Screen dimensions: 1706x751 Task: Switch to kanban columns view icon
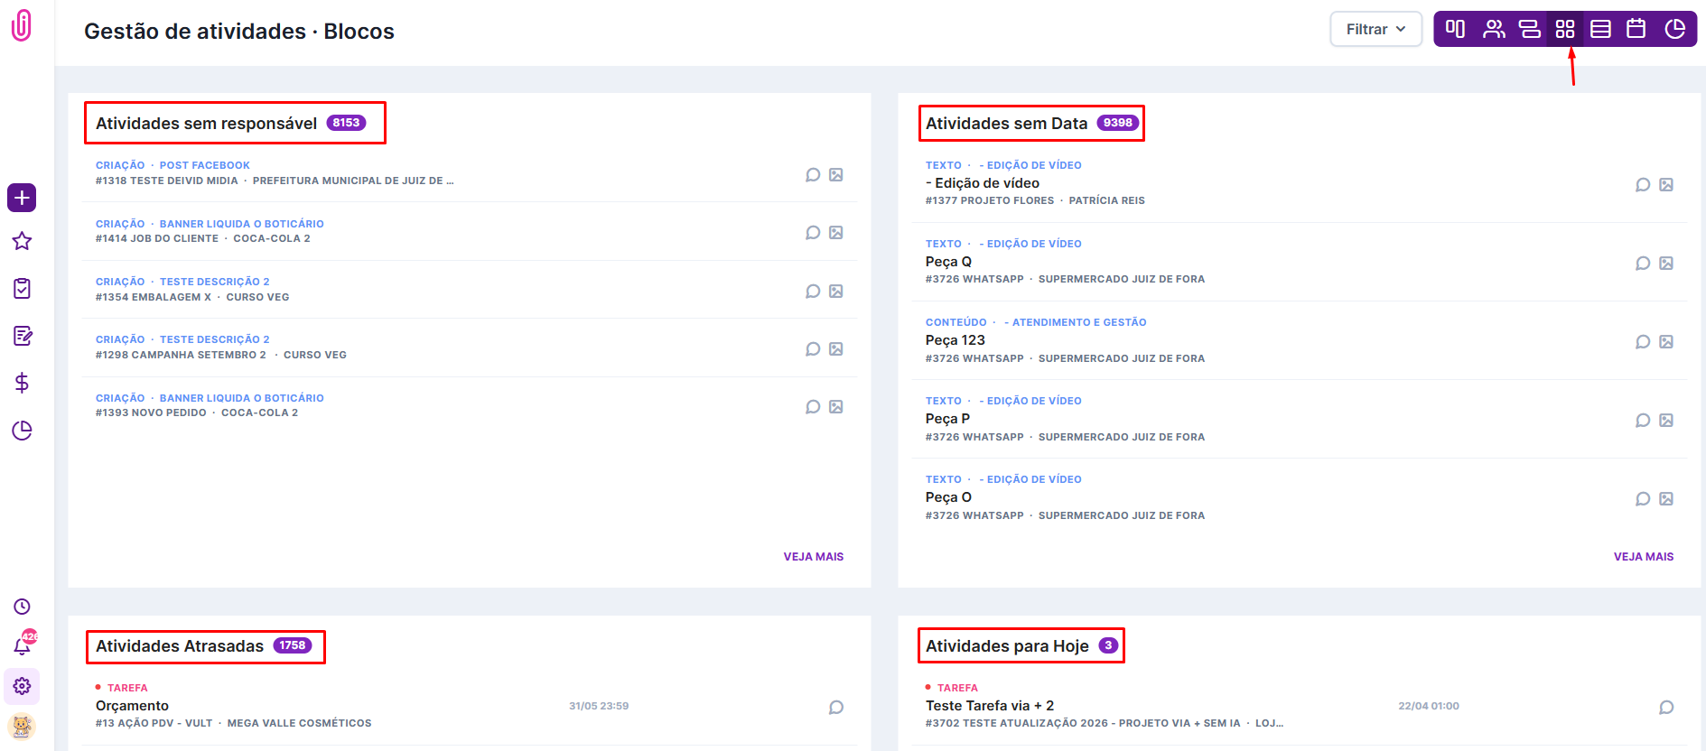[x=1455, y=29]
